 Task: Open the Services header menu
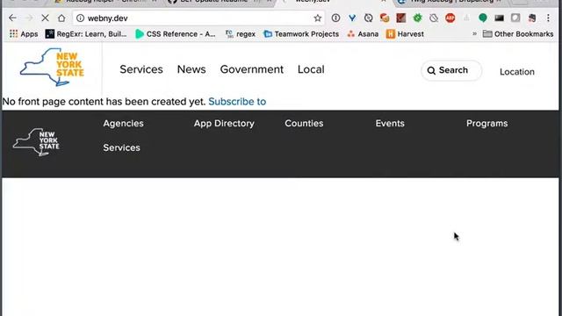141,69
